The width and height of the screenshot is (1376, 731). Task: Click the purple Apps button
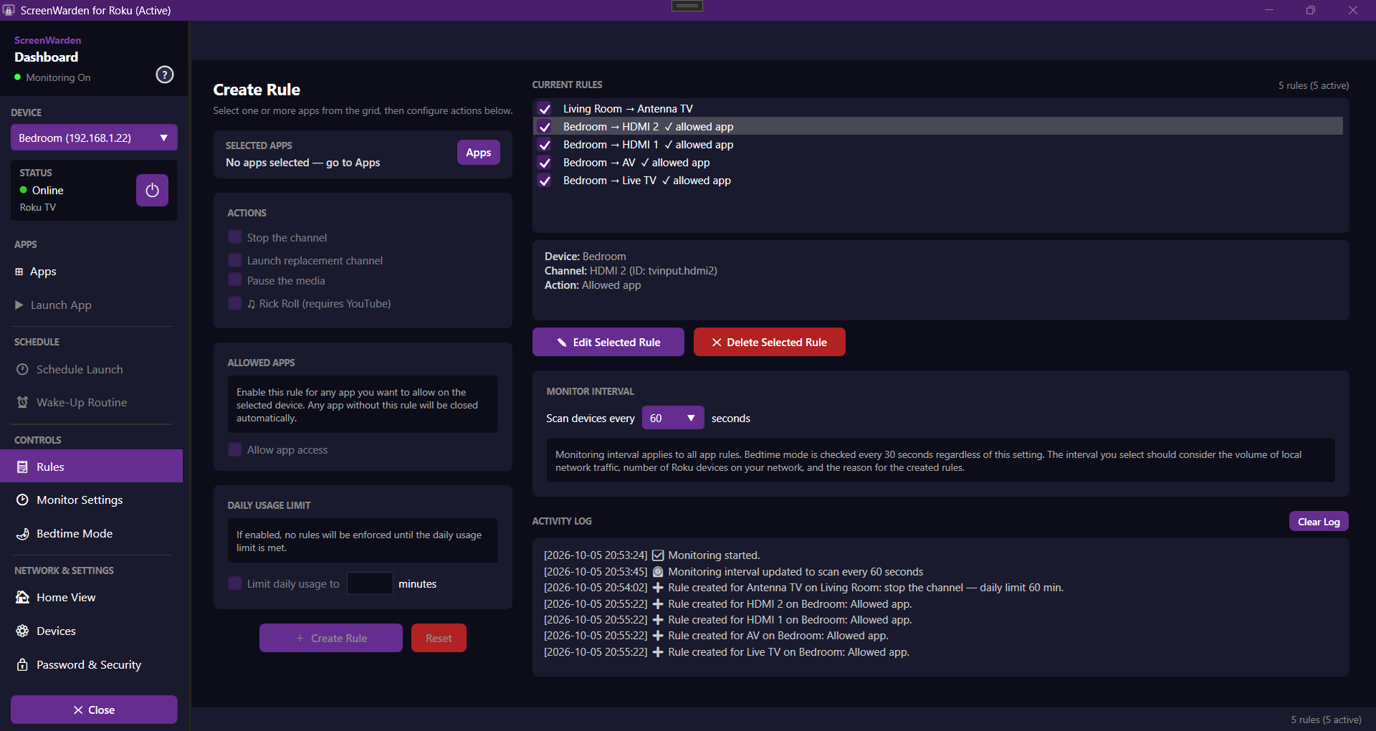[478, 153]
